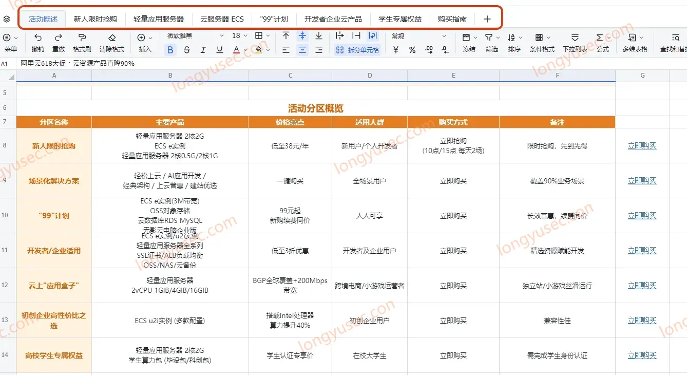Click 立即购买 link in 新人限时抢购 row
The image size is (687, 375).
[x=642, y=146]
